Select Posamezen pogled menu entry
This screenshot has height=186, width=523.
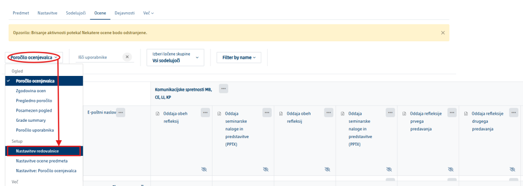point(44,111)
